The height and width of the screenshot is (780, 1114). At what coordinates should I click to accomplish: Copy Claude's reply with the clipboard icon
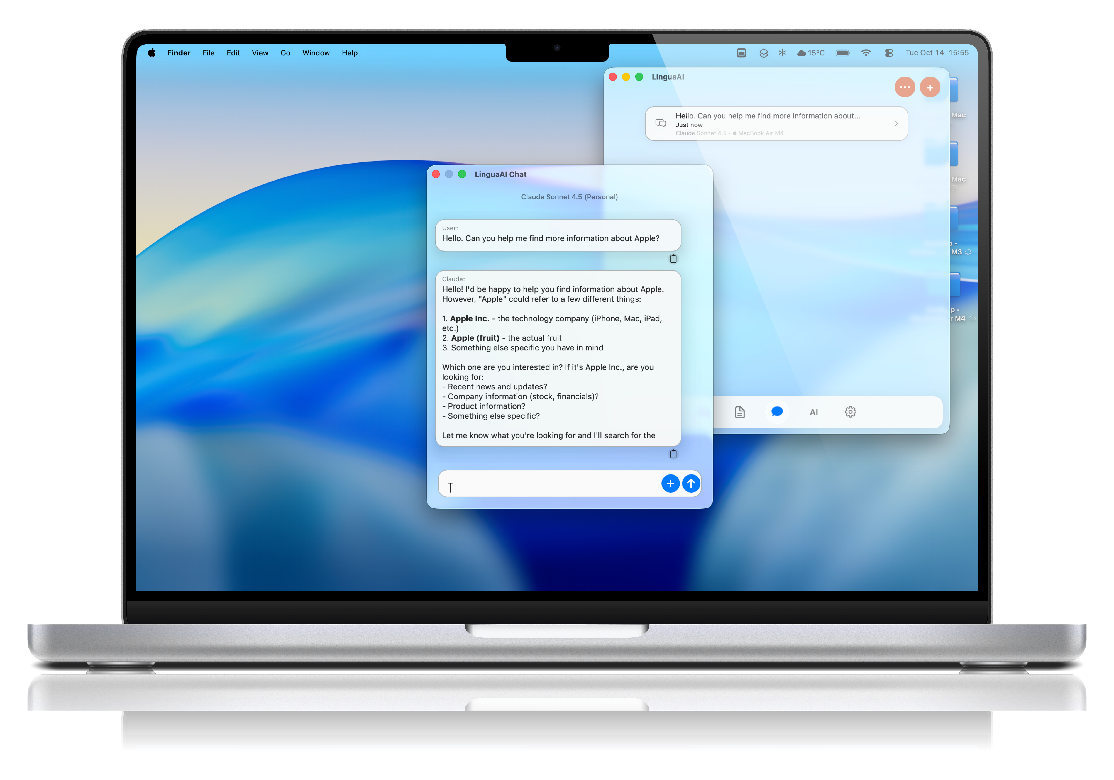point(673,454)
